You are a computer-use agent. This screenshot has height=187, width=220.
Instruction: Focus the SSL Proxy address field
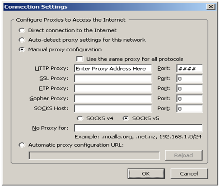point(113,79)
